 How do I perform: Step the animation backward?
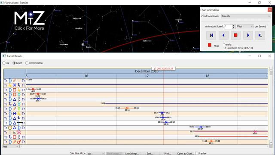(223, 35)
